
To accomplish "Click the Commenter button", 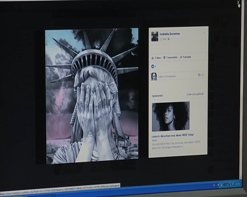I will click(x=170, y=57).
